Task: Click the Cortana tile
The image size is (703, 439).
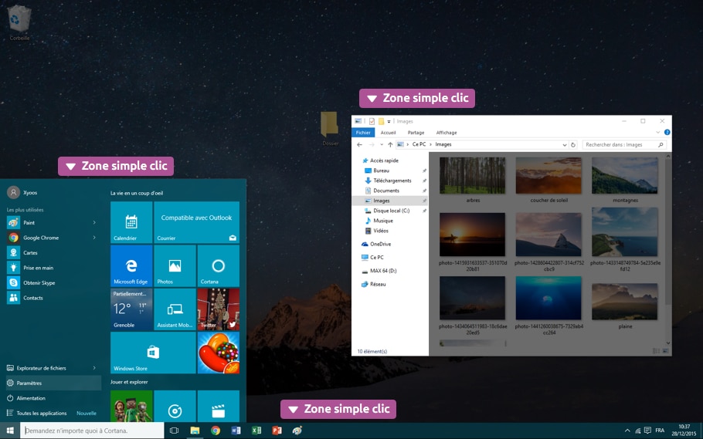Action: point(218,266)
